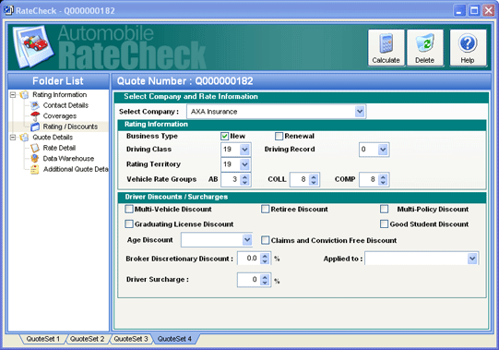The height and width of the screenshot is (350, 499).
Task: Open the Driving Class dropdown
Action: (x=244, y=150)
